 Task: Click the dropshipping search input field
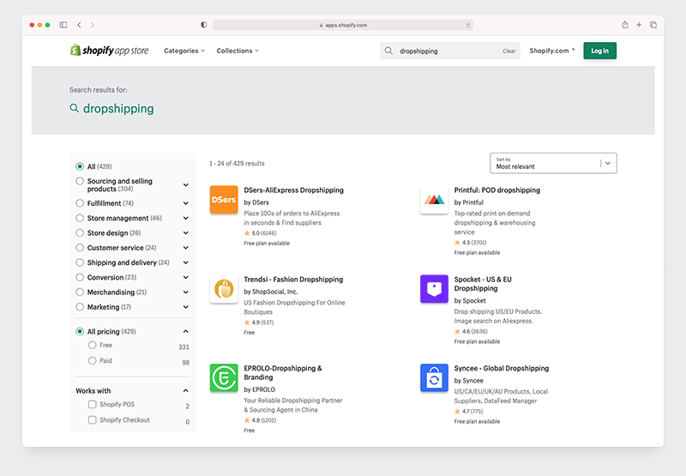[450, 51]
